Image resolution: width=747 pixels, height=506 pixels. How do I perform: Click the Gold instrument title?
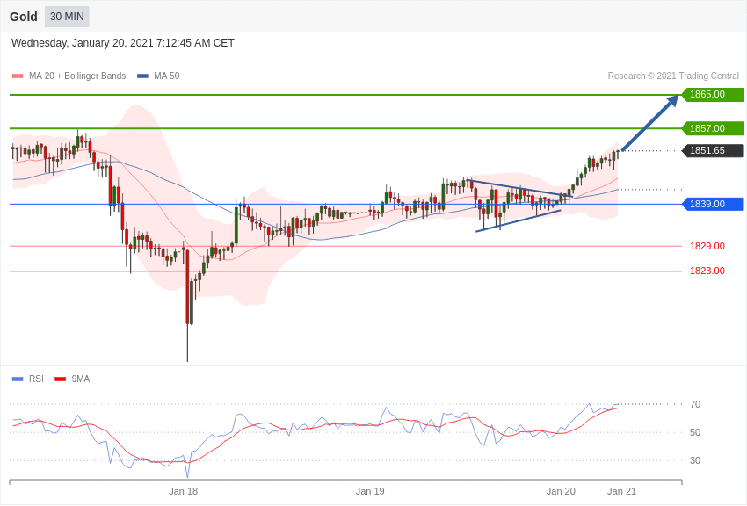pos(24,17)
